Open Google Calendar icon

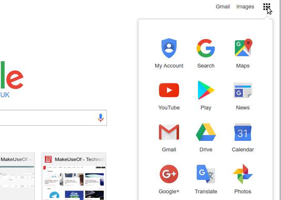coord(243,132)
